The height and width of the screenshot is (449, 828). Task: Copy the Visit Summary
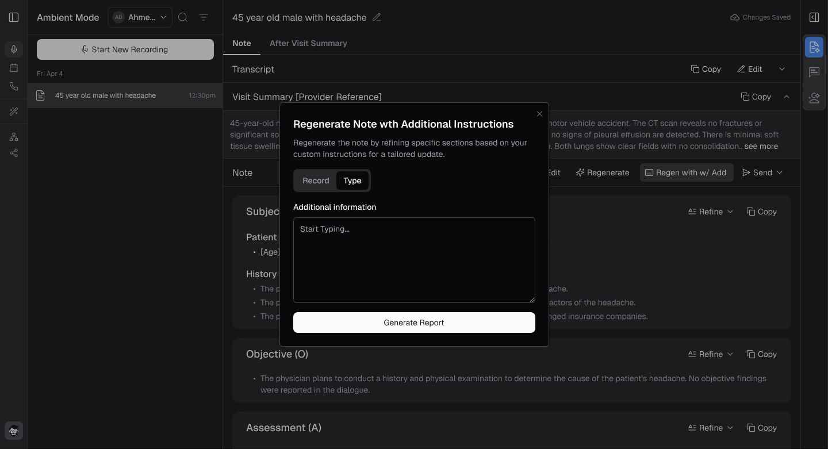pos(756,97)
